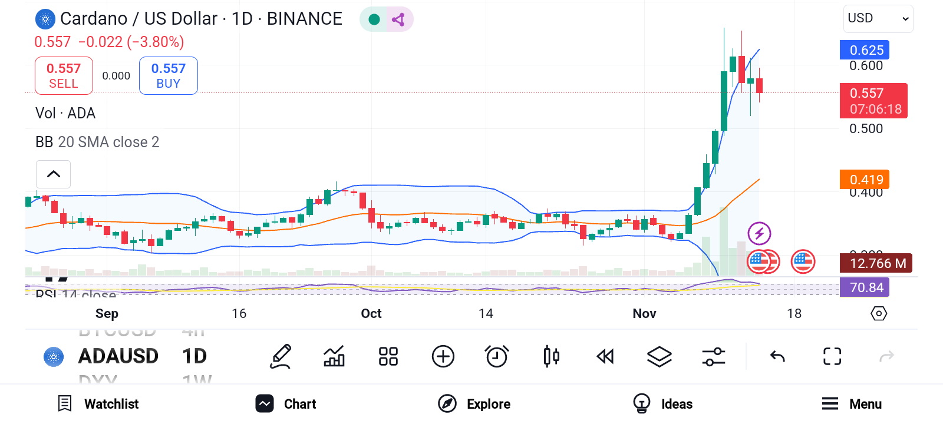Click the rightmost US flag event marker
The height and width of the screenshot is (424, 943).
(803, 261)
